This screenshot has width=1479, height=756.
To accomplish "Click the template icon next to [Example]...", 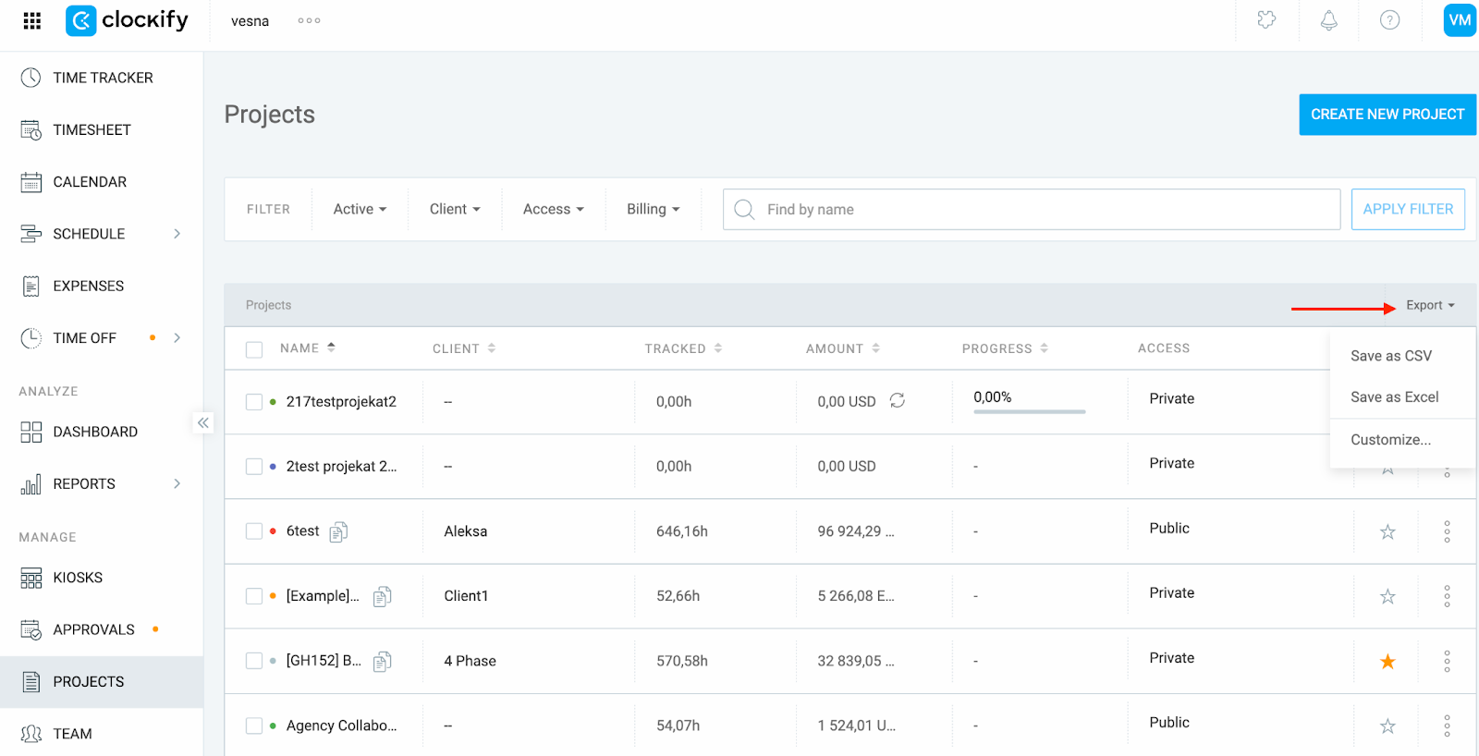I will pos(383,596).
